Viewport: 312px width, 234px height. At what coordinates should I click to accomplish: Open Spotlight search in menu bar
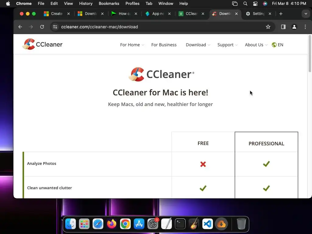click(x=245, y=4)
